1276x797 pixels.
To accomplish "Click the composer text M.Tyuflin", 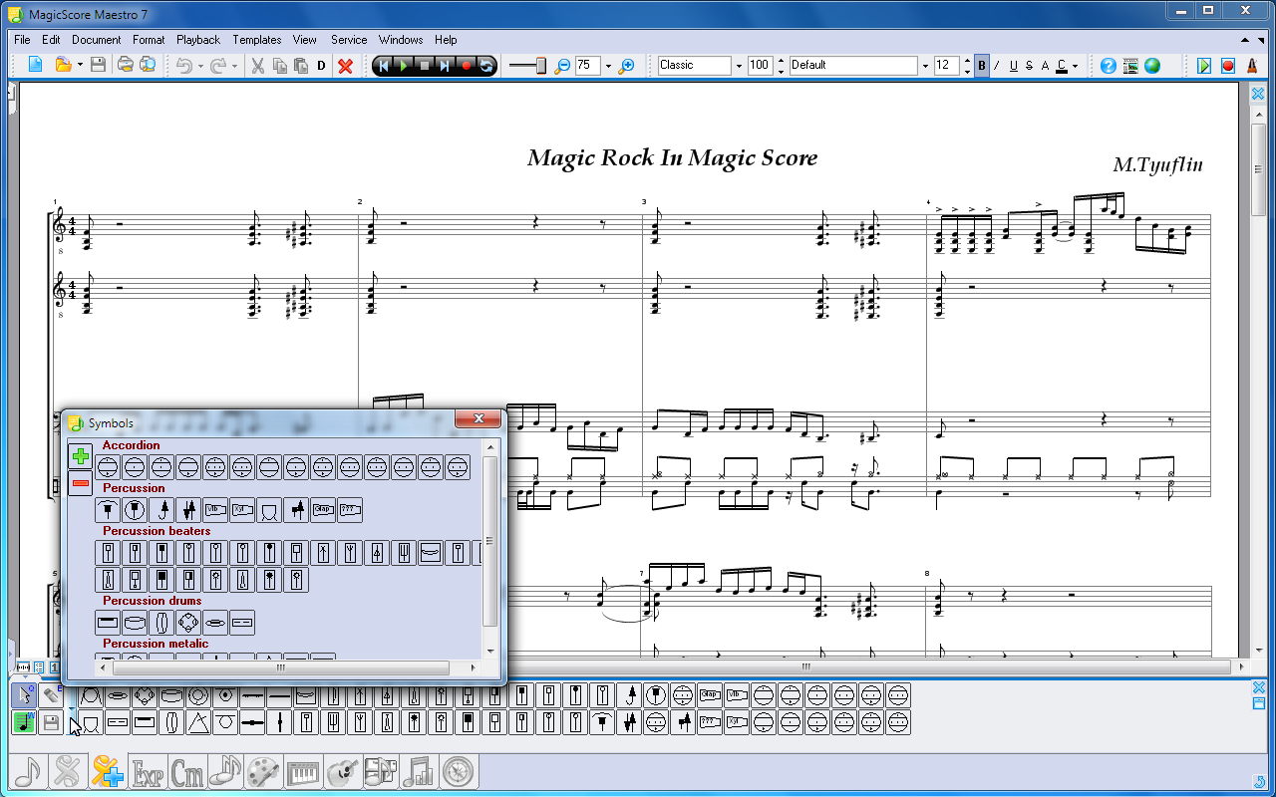I will click(1157, 165).
